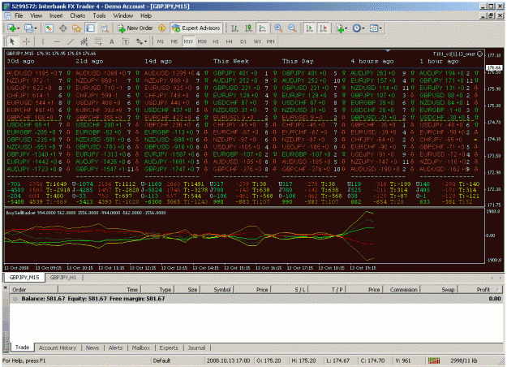Select the vertical line drawing tool
Screen dimensions: 507x367
pyautogui.click(x=42, y=41)
